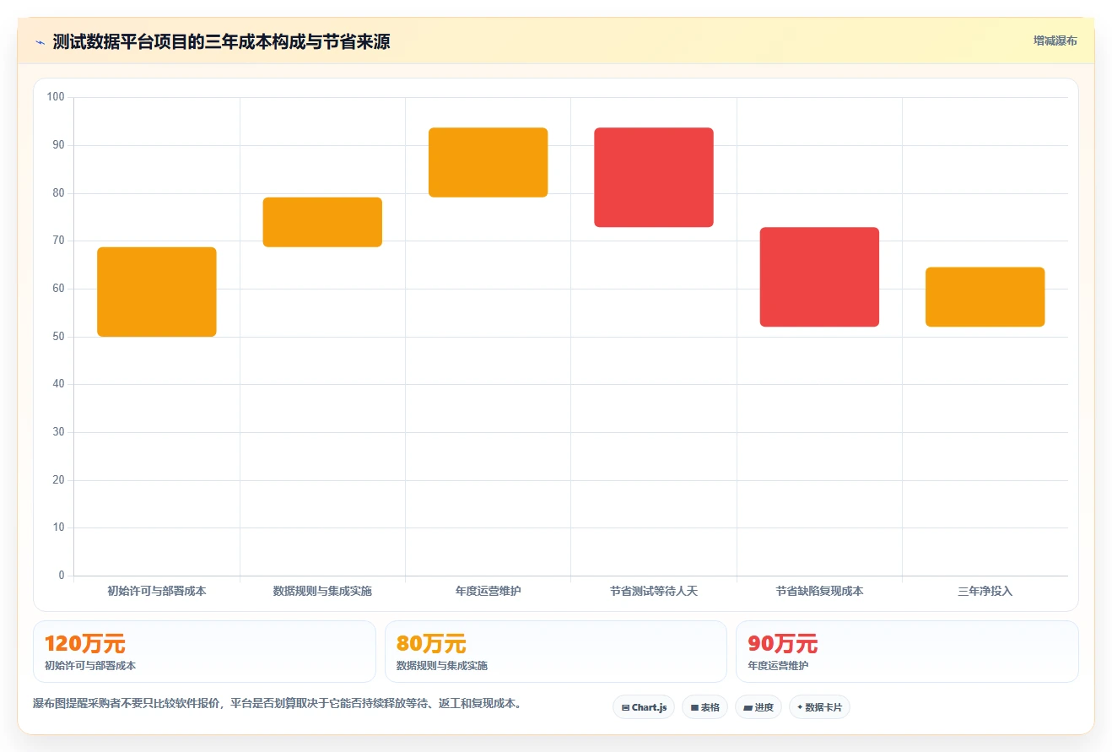Select the 三年净投入 orange bar
1112x752 pixels.
coord(985,297)
